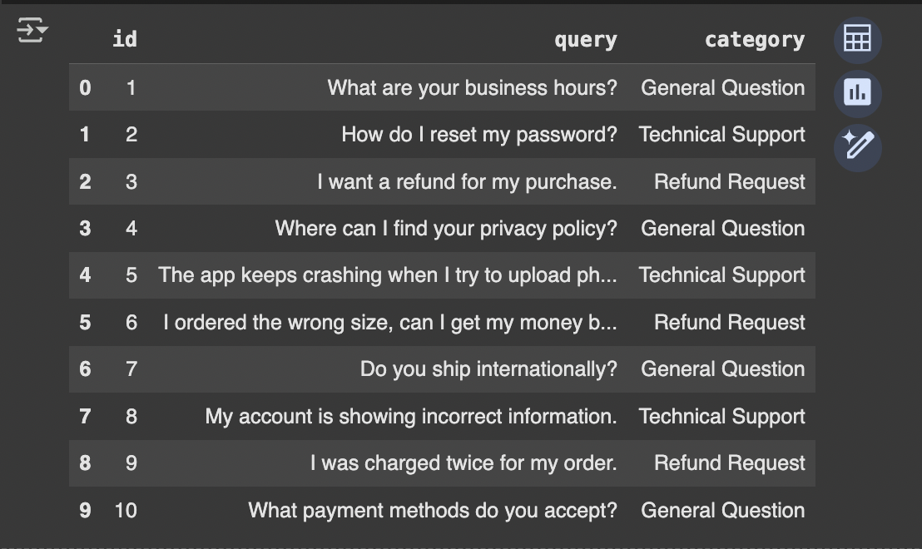Click the 'charged twice for my order' cell
The width and height of the screenshot is (922, 549).
tap(463, 463)
